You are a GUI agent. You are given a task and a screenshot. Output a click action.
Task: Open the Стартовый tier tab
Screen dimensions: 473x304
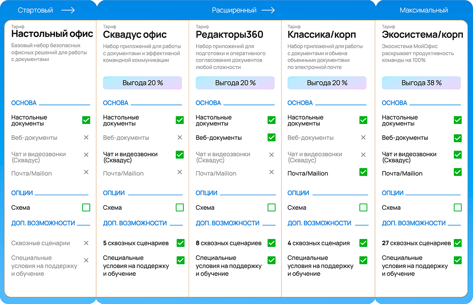point(46,10)
